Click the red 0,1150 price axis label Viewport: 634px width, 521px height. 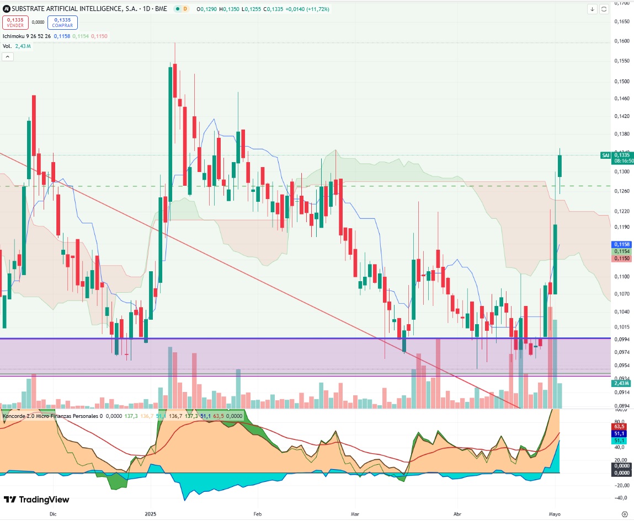[622, 259]
